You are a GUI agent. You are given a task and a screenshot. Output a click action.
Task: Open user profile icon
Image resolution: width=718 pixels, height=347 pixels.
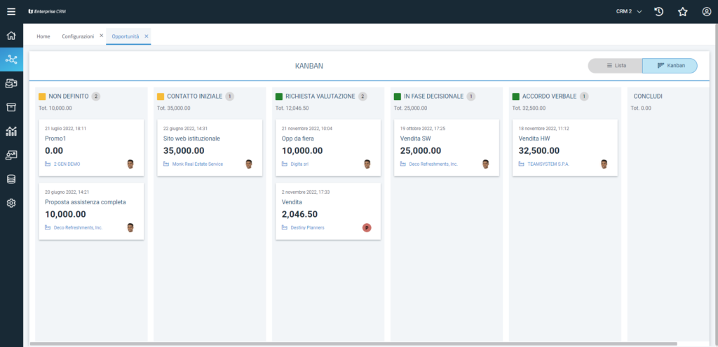707,11
